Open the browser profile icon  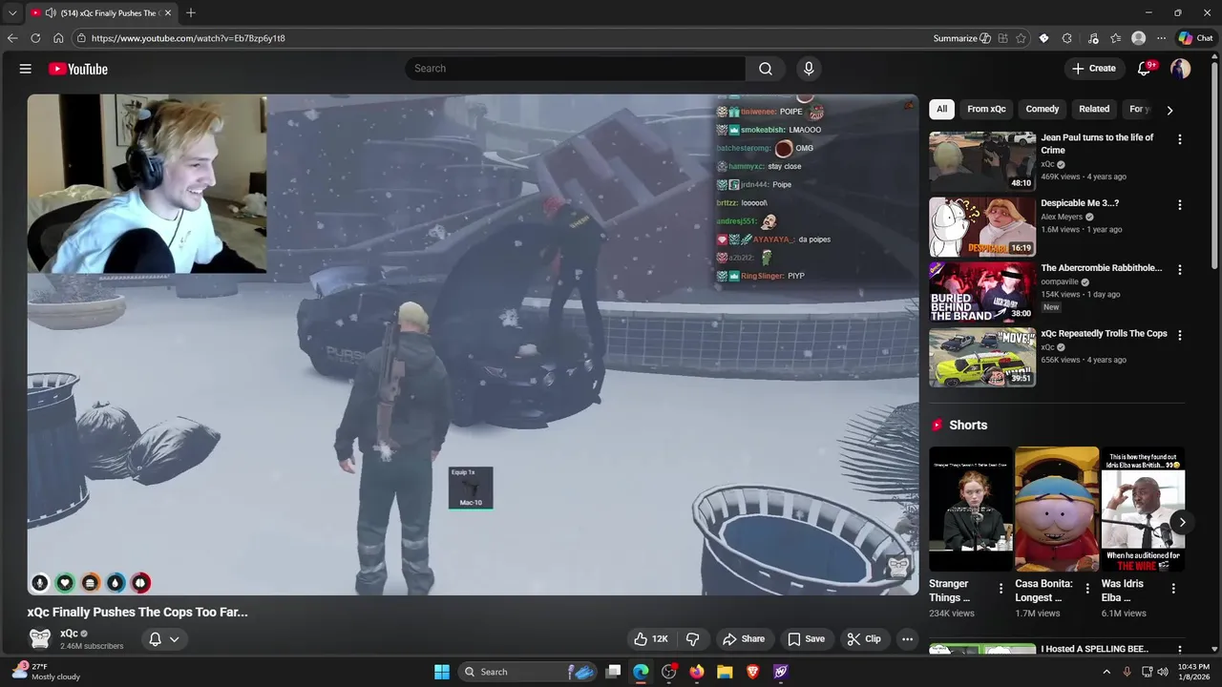click(1138, 38)
